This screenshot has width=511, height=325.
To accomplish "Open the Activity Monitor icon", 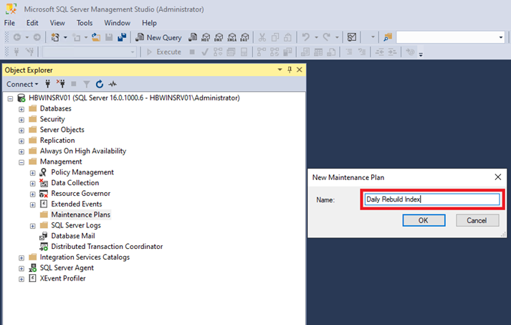I will click(352, 37).
